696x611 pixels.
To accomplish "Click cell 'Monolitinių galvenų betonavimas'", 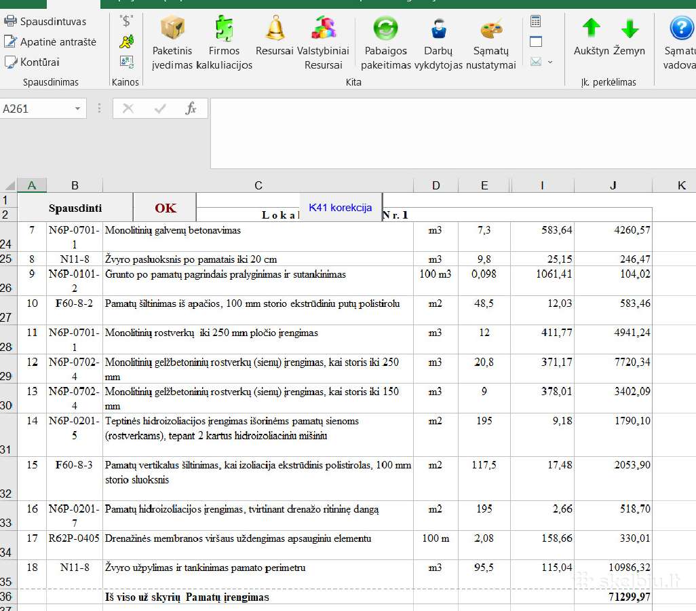I will click(258, 237).
